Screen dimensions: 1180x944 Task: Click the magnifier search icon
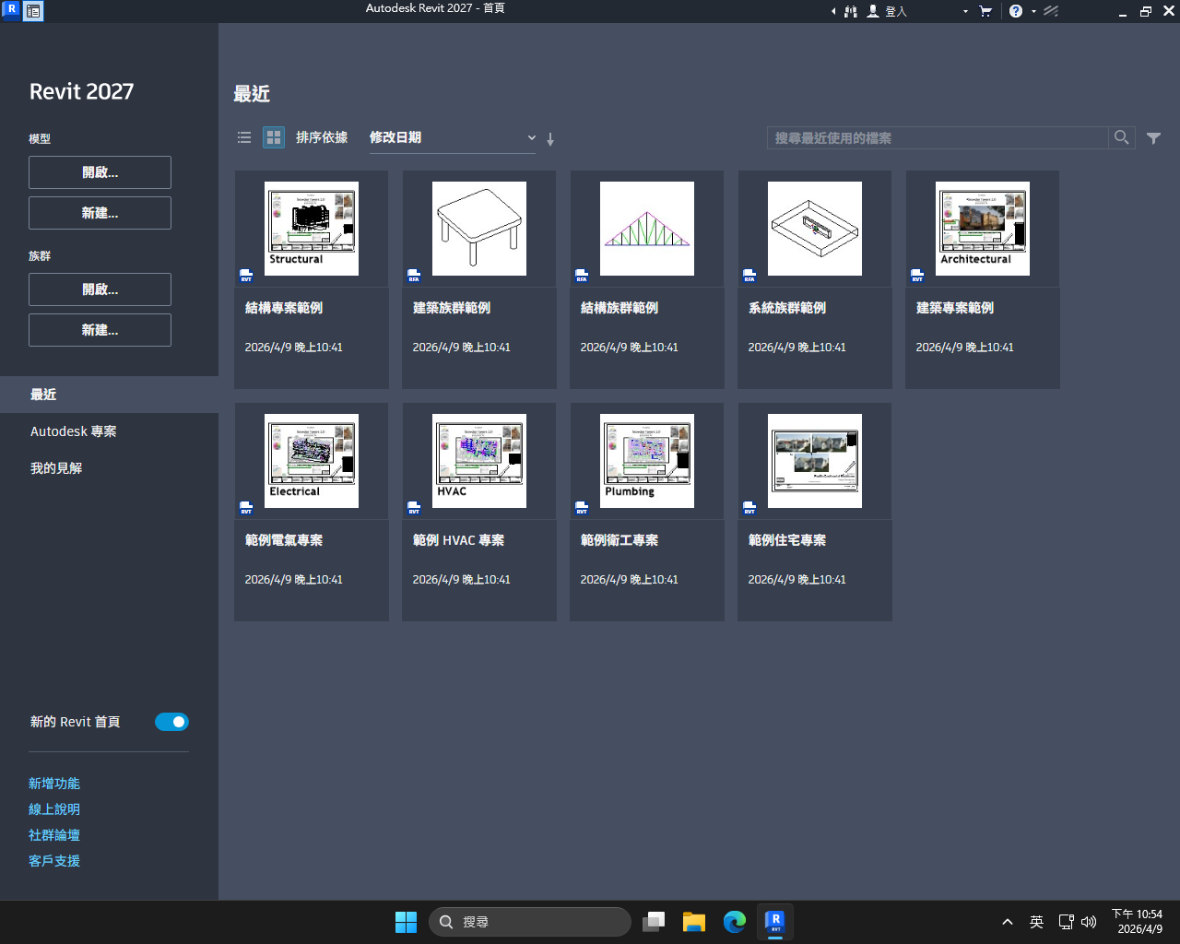pyautogui.click(x=1121, y=137)
